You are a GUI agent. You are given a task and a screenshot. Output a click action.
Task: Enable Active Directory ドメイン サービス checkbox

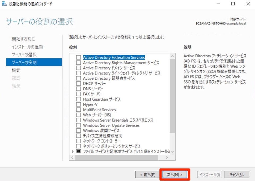pyautogui.click(x=79, y=68)
